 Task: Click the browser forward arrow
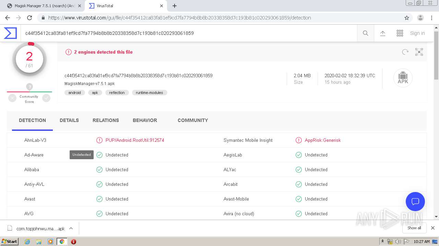click(19, 18)
